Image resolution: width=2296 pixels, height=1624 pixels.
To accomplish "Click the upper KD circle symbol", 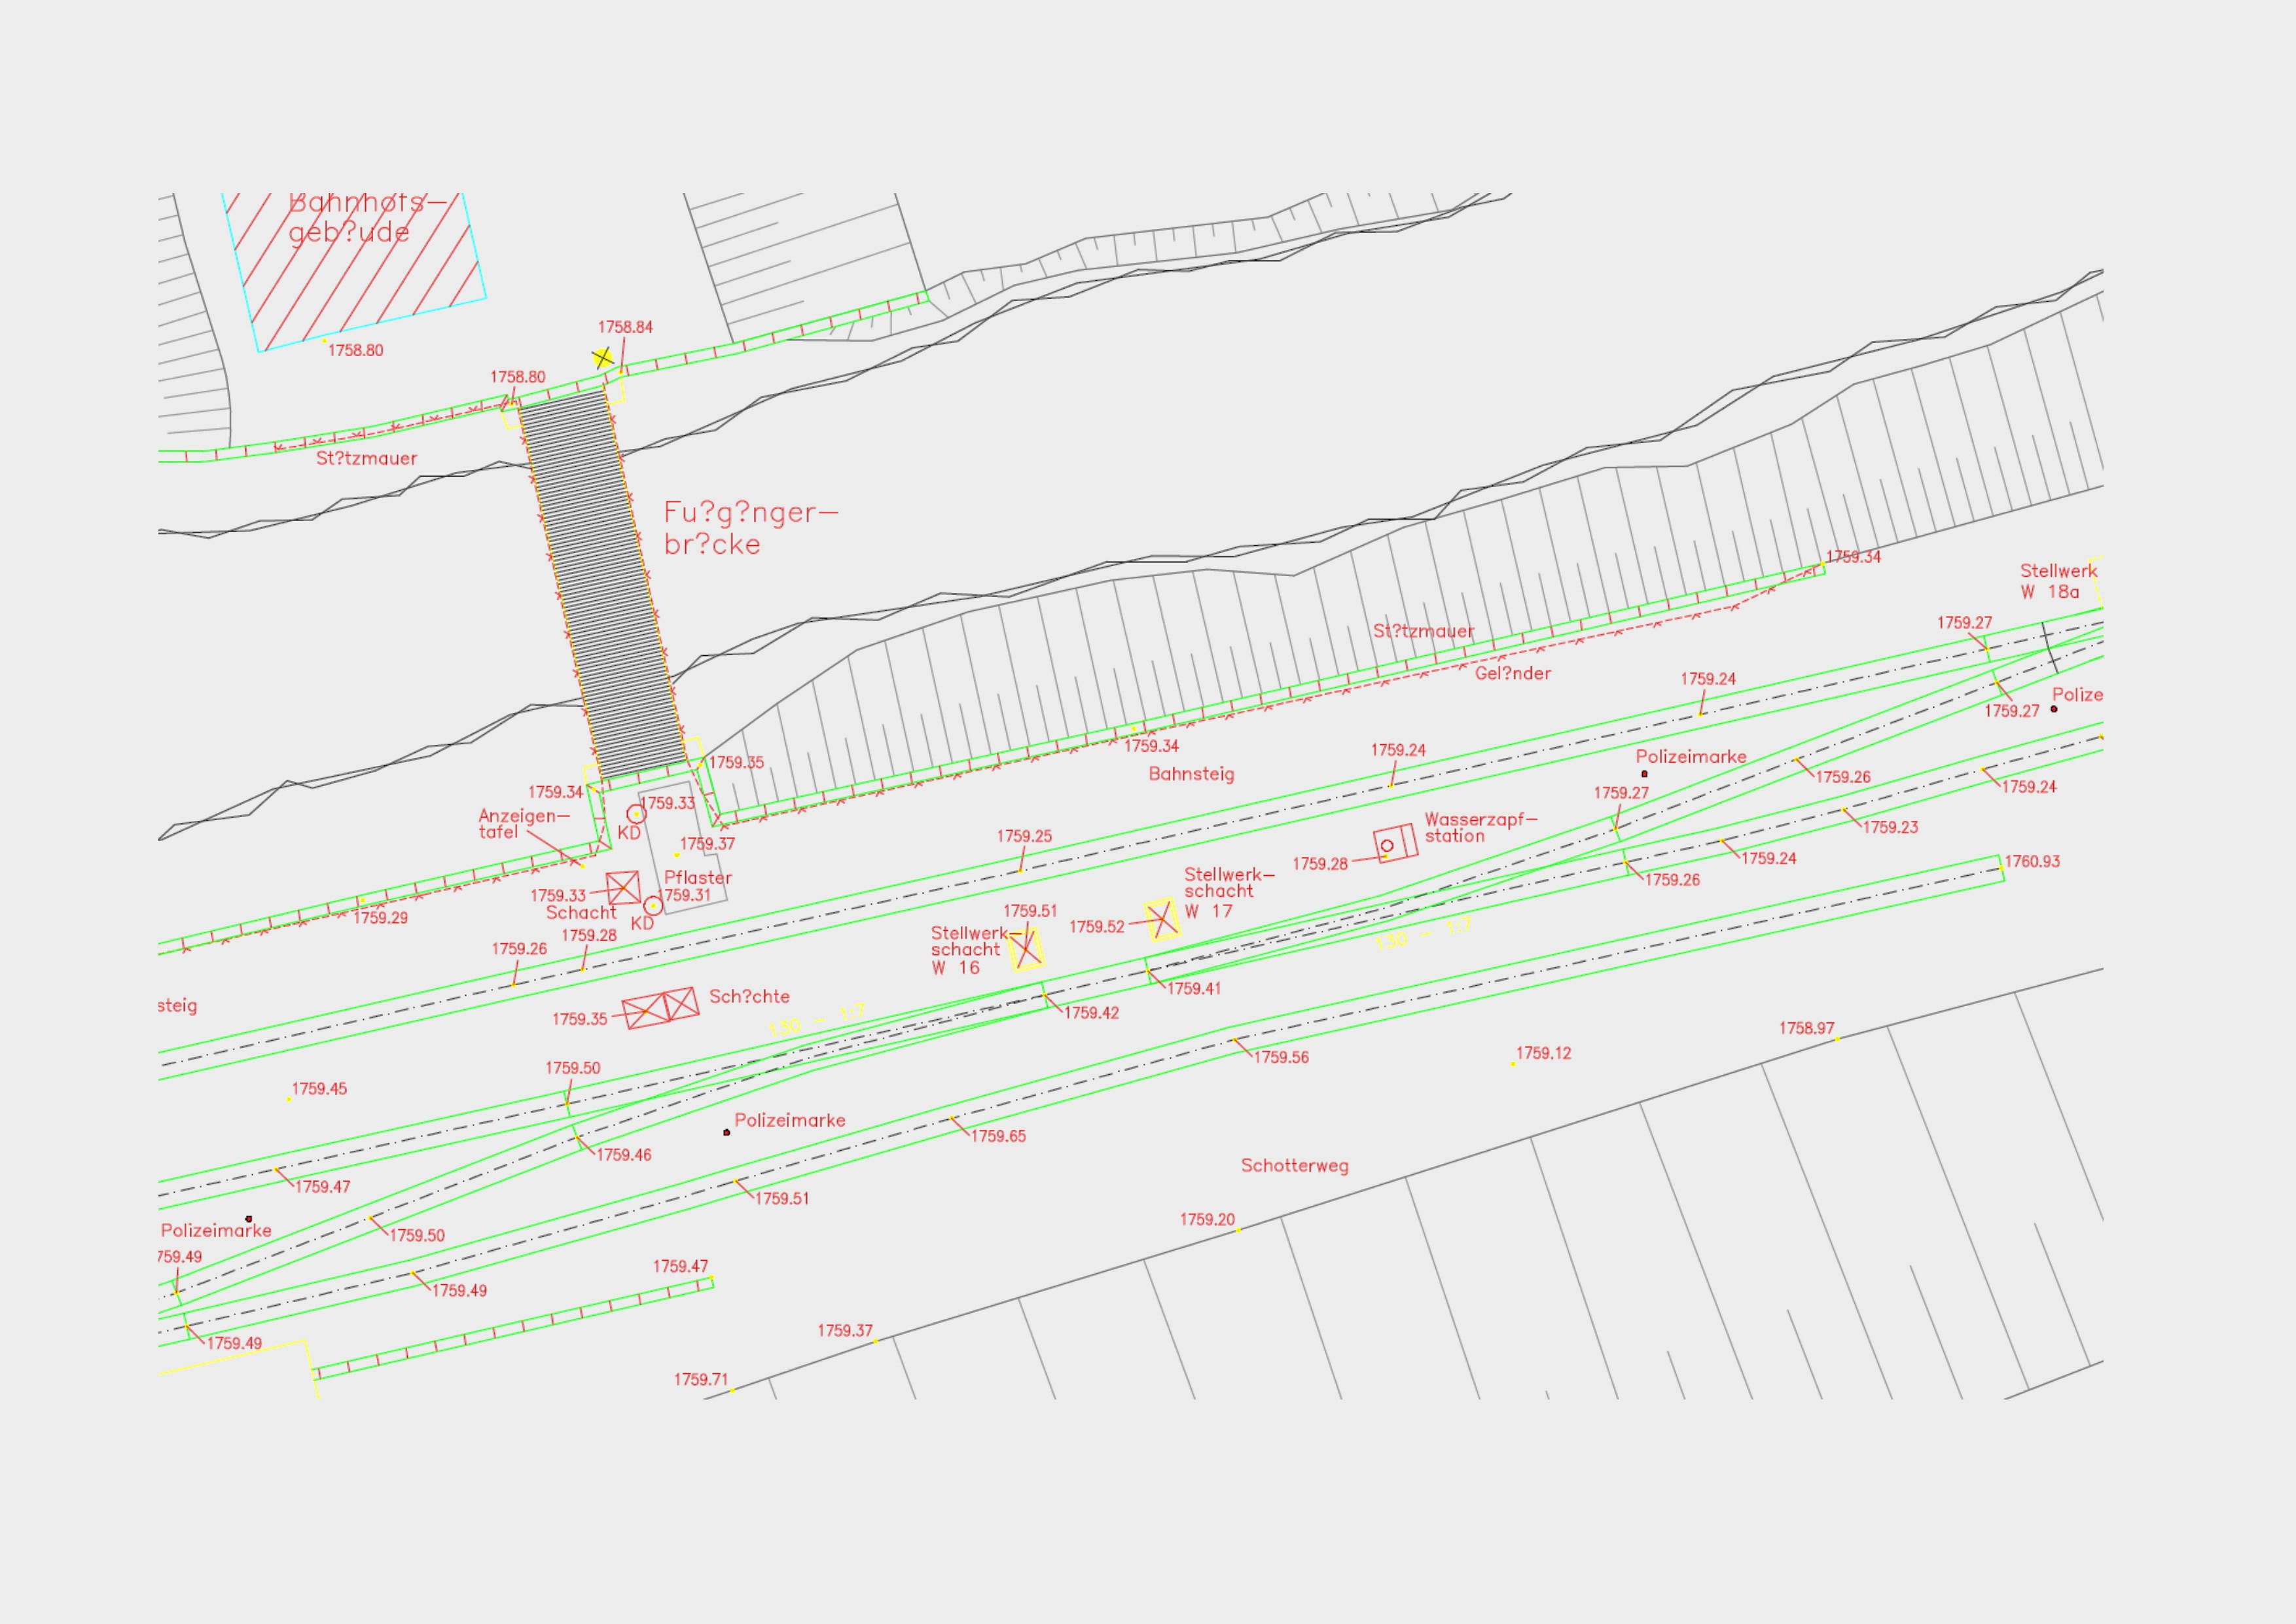I will [636, 814].
